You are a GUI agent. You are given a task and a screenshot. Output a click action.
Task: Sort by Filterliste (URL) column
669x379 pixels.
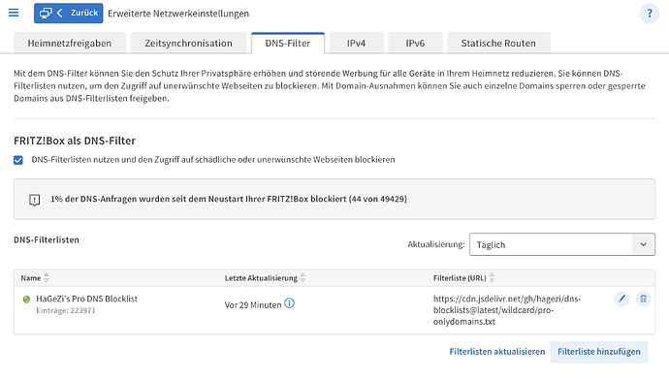[x=463, y=278]
